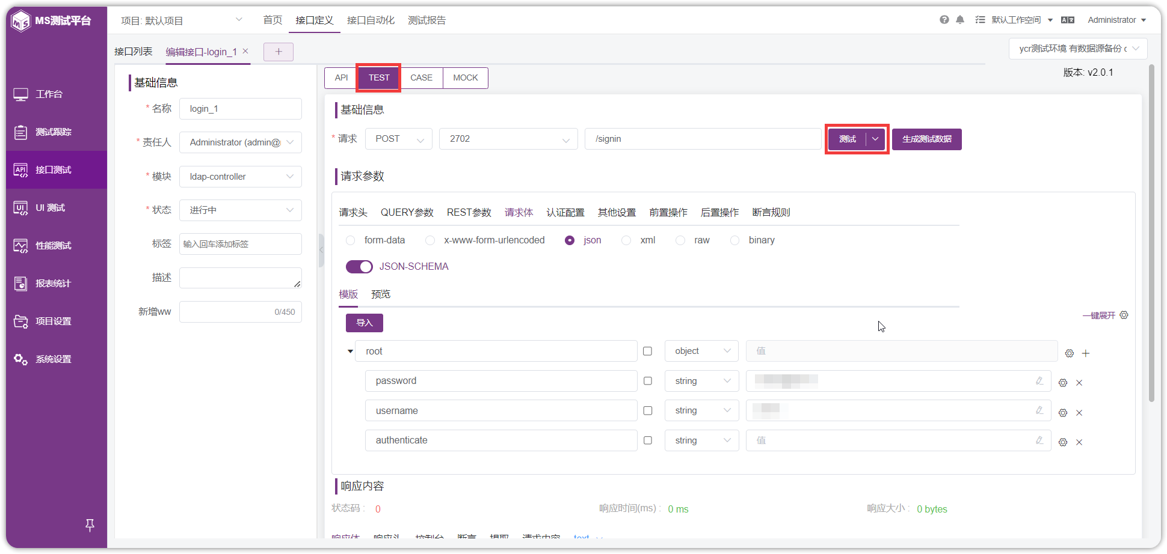Image resolution: width=1167 pixels, height=554 pixels.
Task: Open the 2702 environment dropdown
Action: [x=508, y=139]
